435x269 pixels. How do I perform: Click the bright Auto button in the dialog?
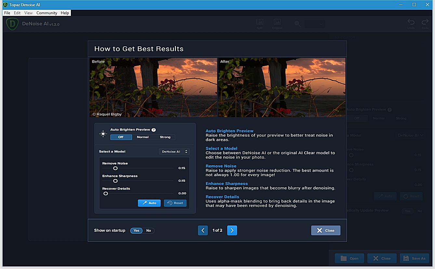pyautogui.click(x=149, y=203)
